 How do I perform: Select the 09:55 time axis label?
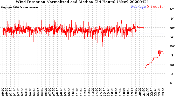pos(69,92)
